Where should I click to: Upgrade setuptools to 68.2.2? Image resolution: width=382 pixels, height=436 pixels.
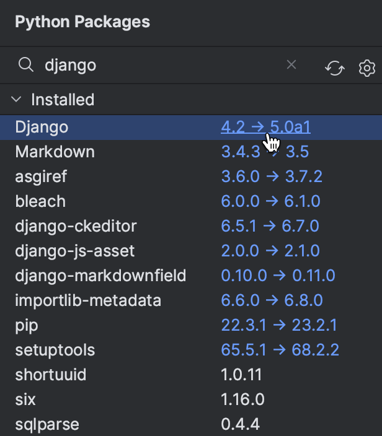click(280, 351)
